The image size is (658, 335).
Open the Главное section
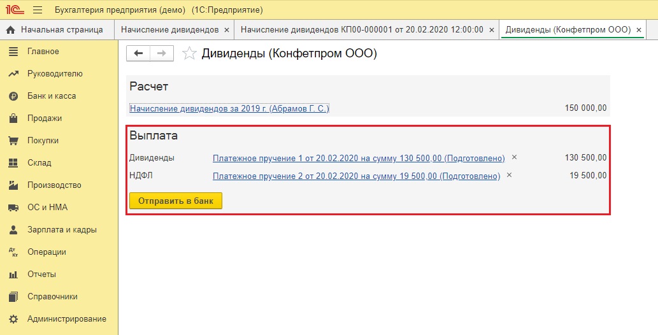(43, 52)
